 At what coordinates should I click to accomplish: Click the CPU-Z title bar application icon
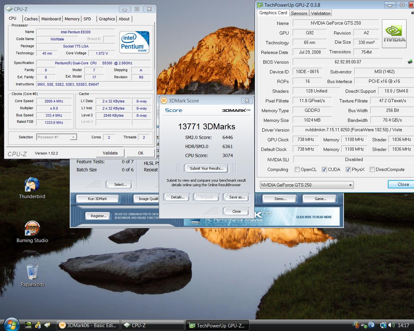pos(9,9)
